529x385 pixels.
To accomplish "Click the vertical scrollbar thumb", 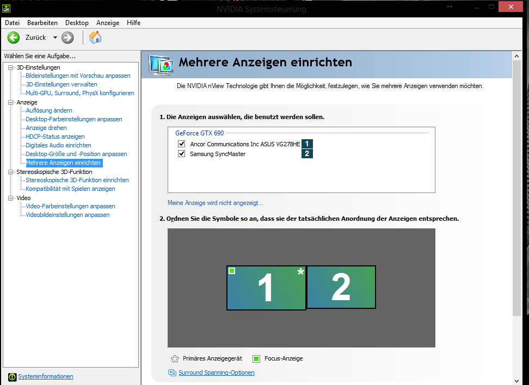I will click(x=516, y=188).
